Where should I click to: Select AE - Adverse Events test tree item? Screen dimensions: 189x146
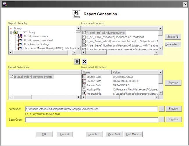pyautogui.click(x=38, y=40)
